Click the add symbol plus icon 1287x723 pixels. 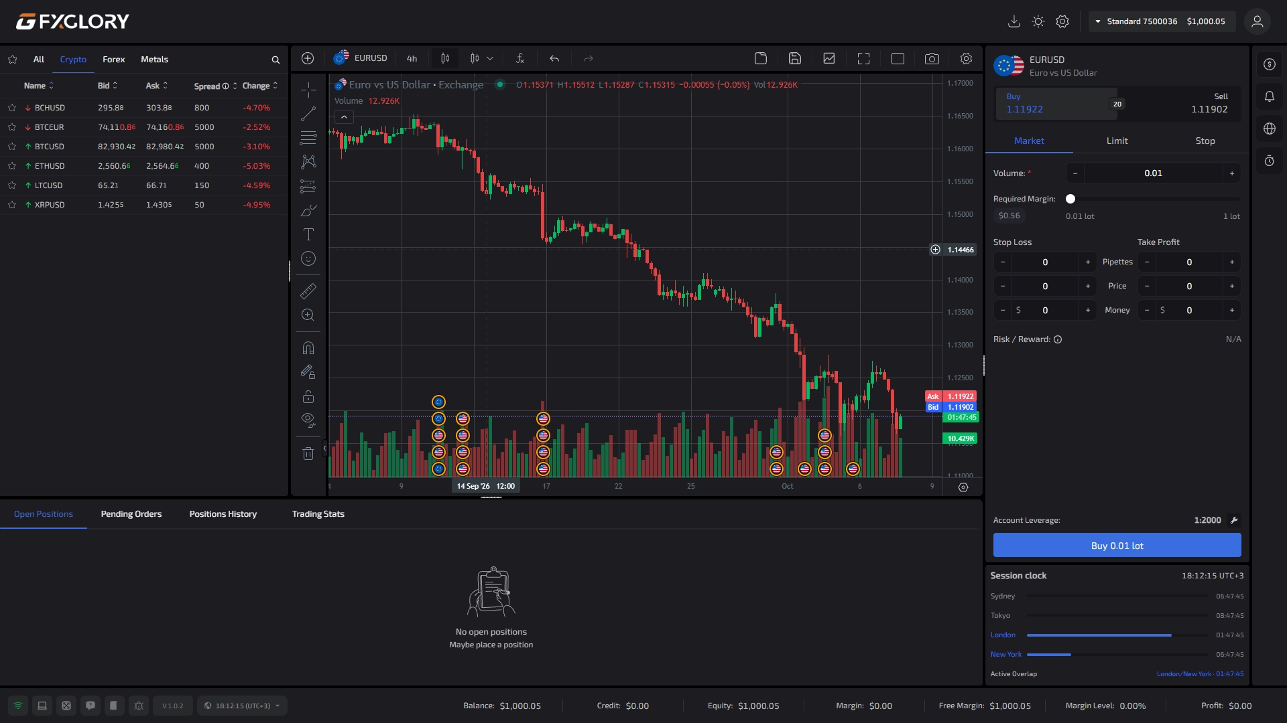click(x=308, y=58)
